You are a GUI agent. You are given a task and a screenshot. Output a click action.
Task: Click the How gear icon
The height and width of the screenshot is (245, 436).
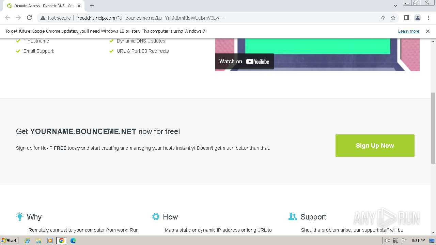[156, 216]
